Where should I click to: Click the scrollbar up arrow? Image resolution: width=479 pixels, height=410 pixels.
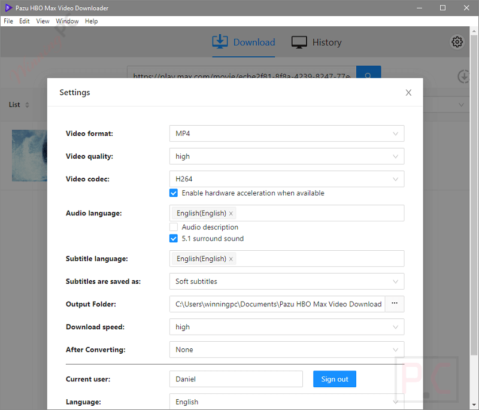(x=474, y=31)
